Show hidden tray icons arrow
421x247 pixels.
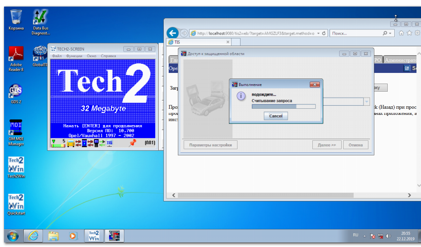[x=364, y=236]
